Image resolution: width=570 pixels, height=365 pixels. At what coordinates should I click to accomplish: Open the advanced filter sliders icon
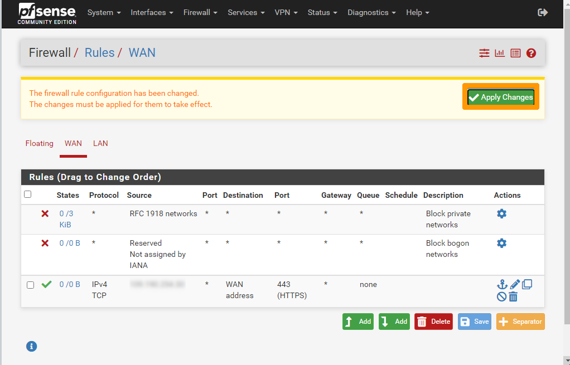coord(484,53)
